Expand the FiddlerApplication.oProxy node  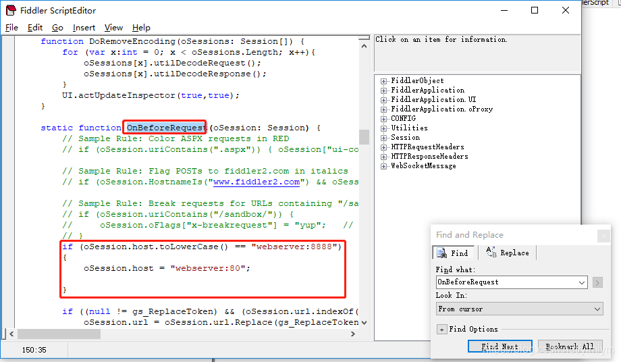[x=383, y=109]
